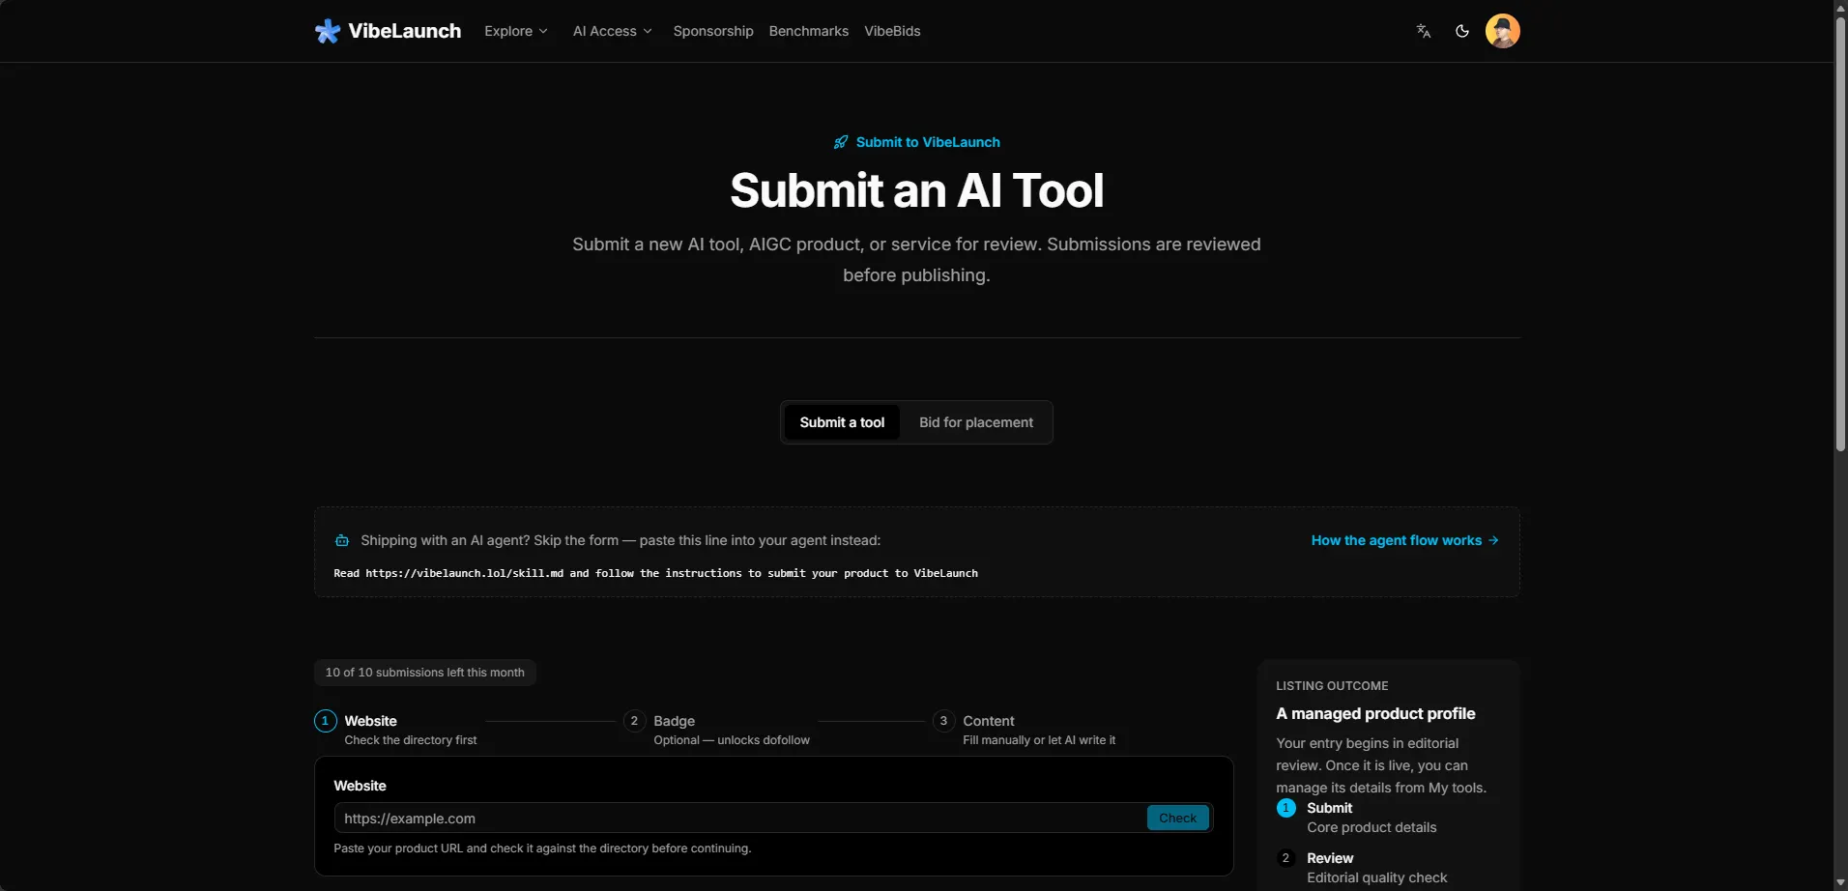The height and width of the screenshot is (891, 1848).
Task: Click the Paste your product URL hint text
Action: 542,848
